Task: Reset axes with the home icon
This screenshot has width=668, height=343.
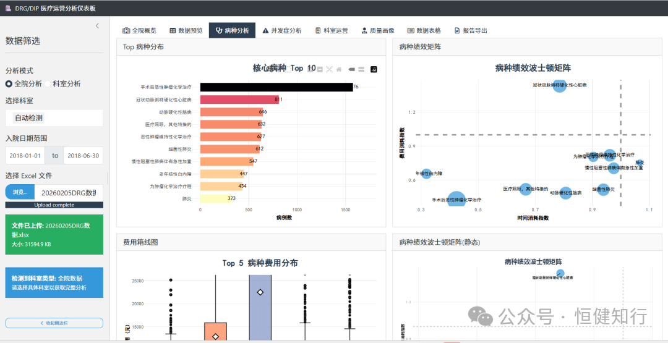Action: [339, 69]
